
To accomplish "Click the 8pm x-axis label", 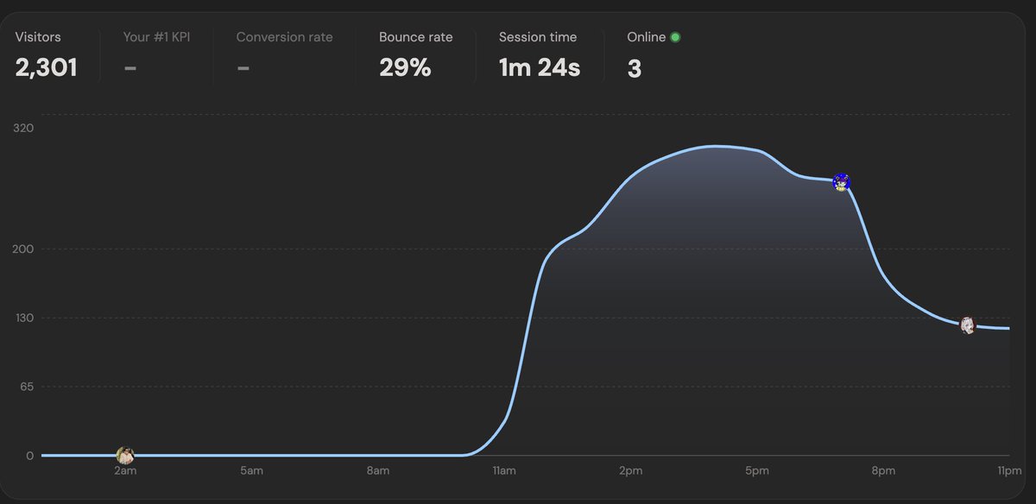I will (x=883, y=471).
